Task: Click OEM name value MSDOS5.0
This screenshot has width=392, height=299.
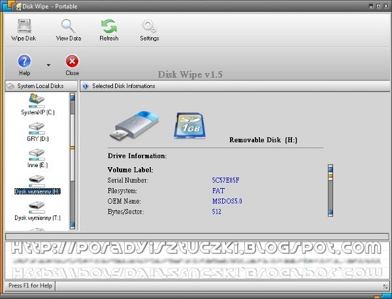Action: pyautogui.click(x=227, y=201)
